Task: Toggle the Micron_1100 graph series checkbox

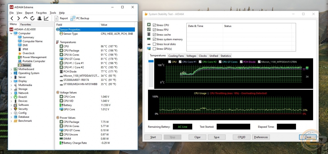Action: click(259, 62)
